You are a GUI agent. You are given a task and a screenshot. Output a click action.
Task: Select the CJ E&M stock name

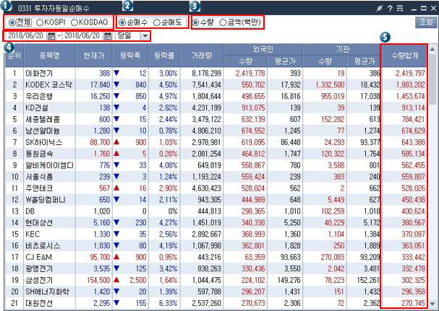click(38, 257)
